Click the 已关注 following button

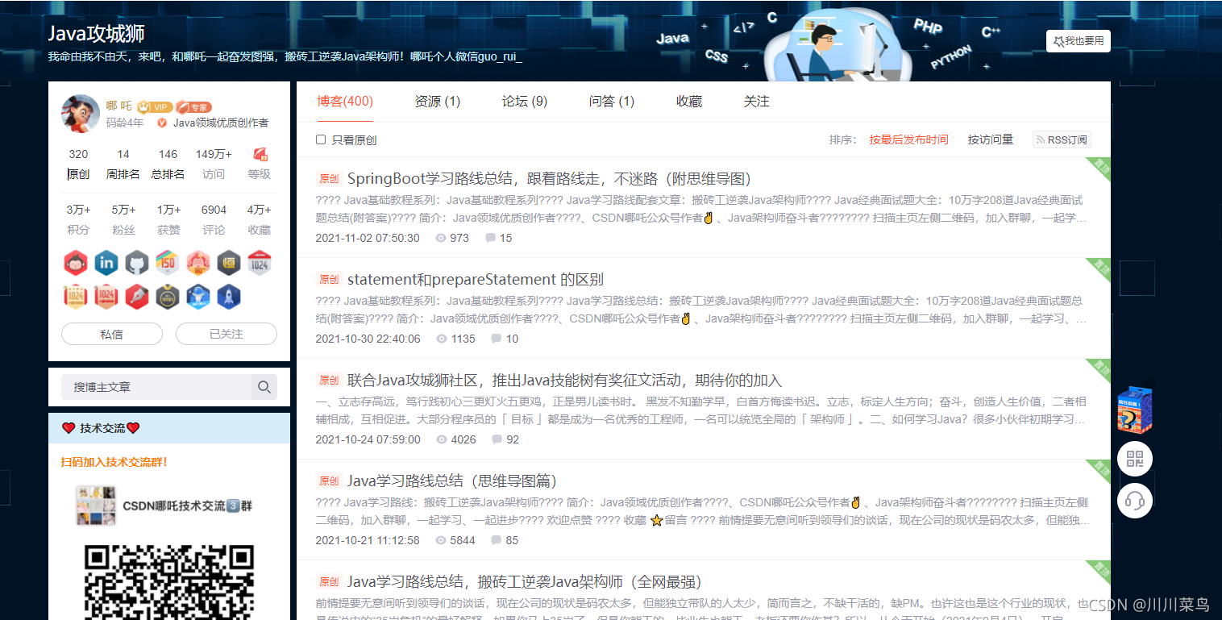[227, 334]
